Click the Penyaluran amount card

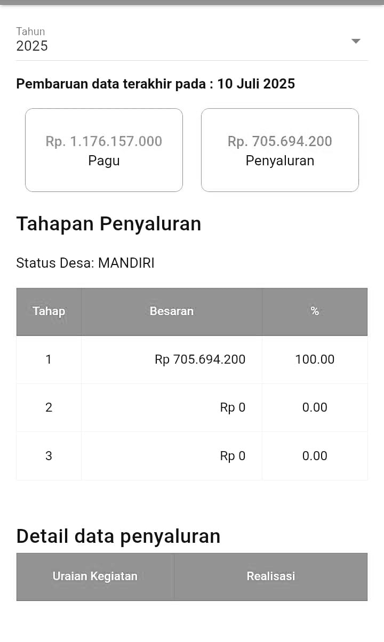pos(279,150)
